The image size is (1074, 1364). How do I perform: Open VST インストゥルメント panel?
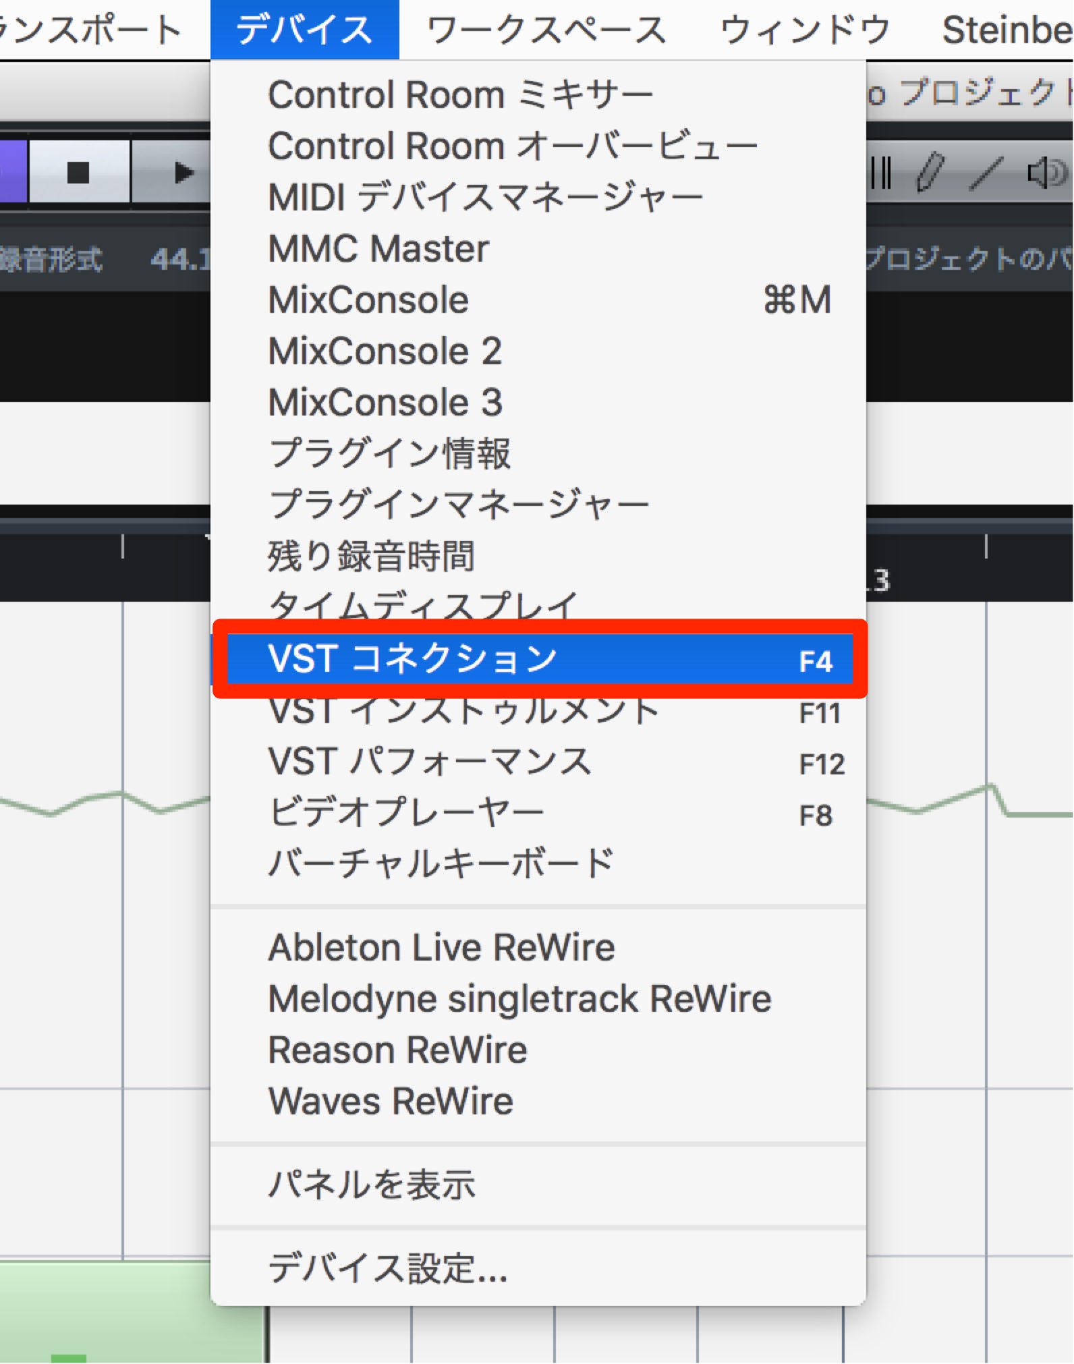[x=538, y=712]
